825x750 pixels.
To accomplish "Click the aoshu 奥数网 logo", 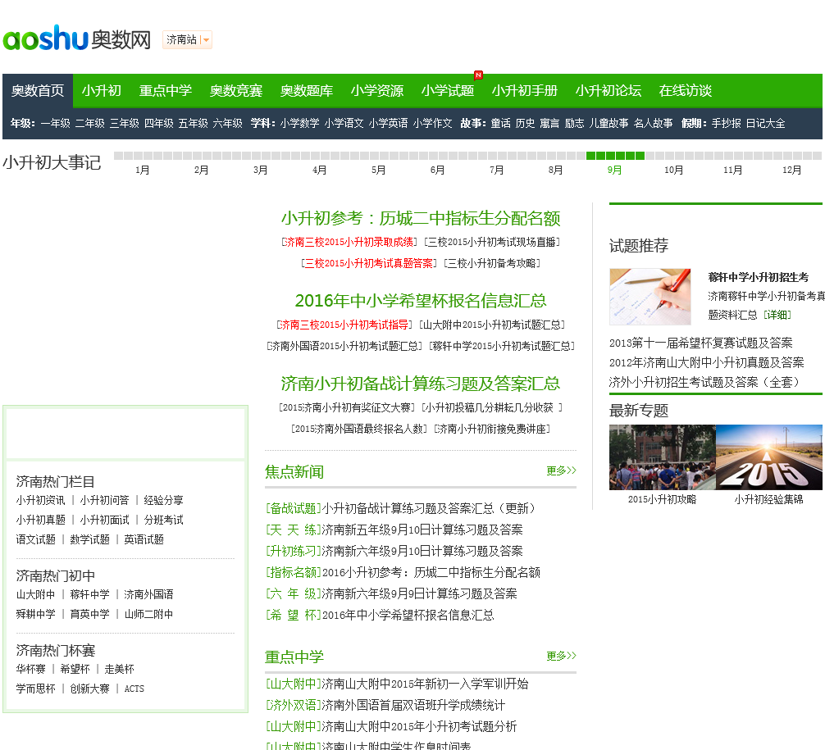I will [x=77, y=38].
